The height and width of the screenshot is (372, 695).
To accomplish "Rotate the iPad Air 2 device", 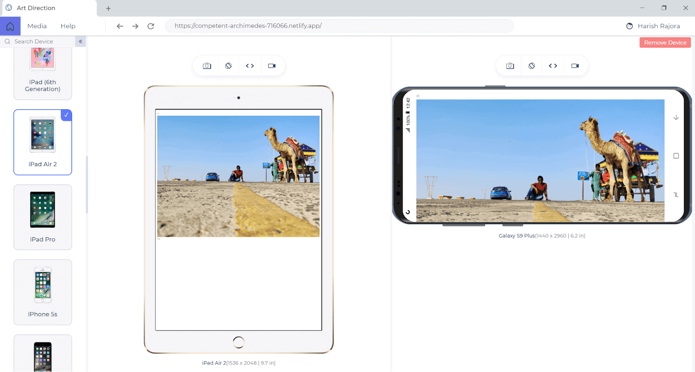I will 228,66.
